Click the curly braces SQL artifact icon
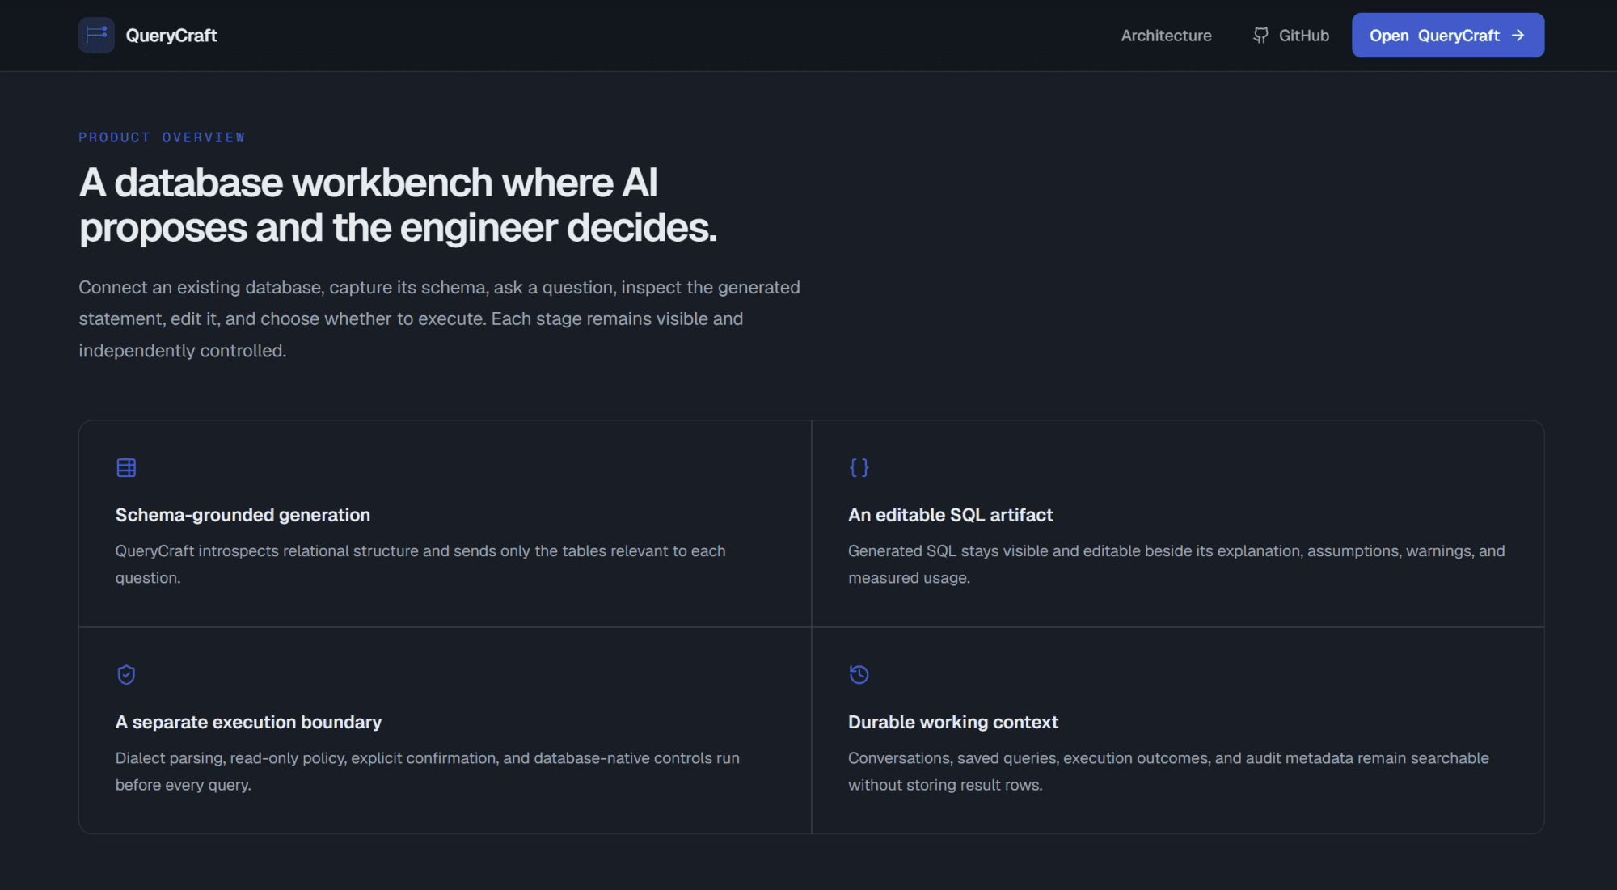This screenshot has width=1617, height=890. pos(859,467)
